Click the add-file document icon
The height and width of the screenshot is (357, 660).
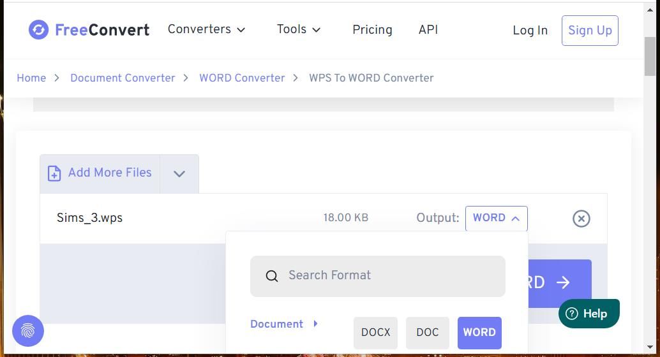(x=54, y=173)
